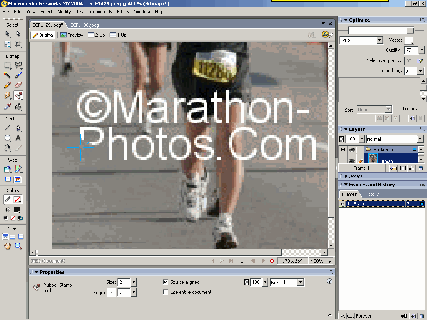Open the Edge value dropdown arrow
The image size is (427, 320).
pyautogui.click(x=134, y=292)
